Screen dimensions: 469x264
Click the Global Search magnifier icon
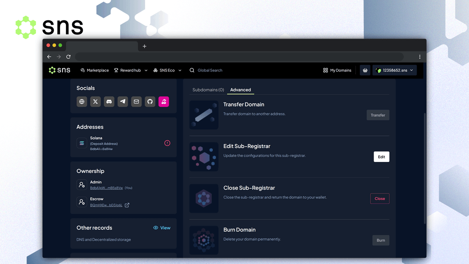[192, 70]
